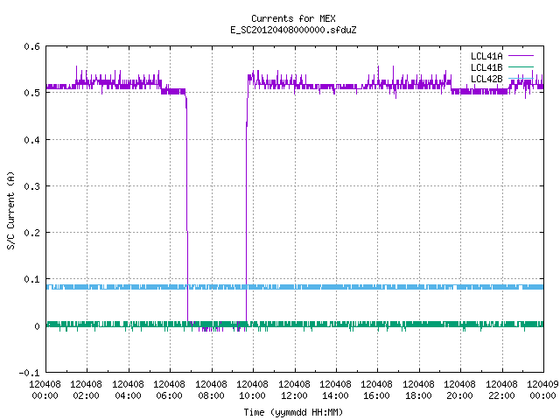Click the 0.4 y-axis tick value
The height and width of the screenshot is (420, 560).
tap(31, 140)
